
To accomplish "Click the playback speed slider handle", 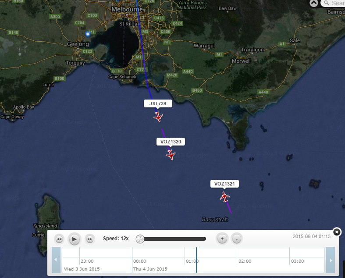I will (x=140, y=239).
